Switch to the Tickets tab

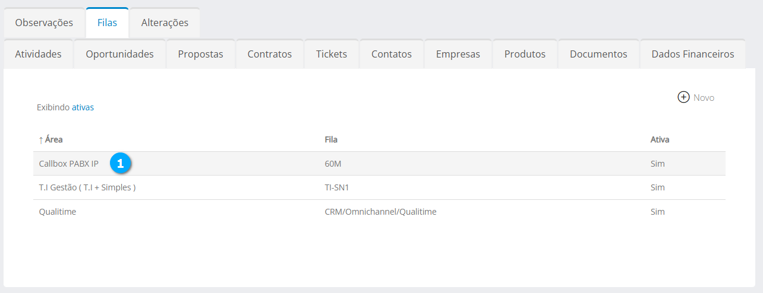(x=331, y=54)
